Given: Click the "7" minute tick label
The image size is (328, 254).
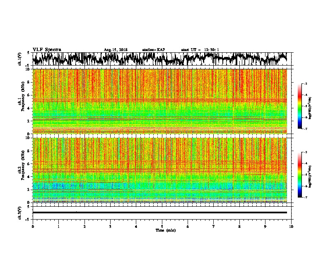Looking at the screenshot, I should click(214, 227).
